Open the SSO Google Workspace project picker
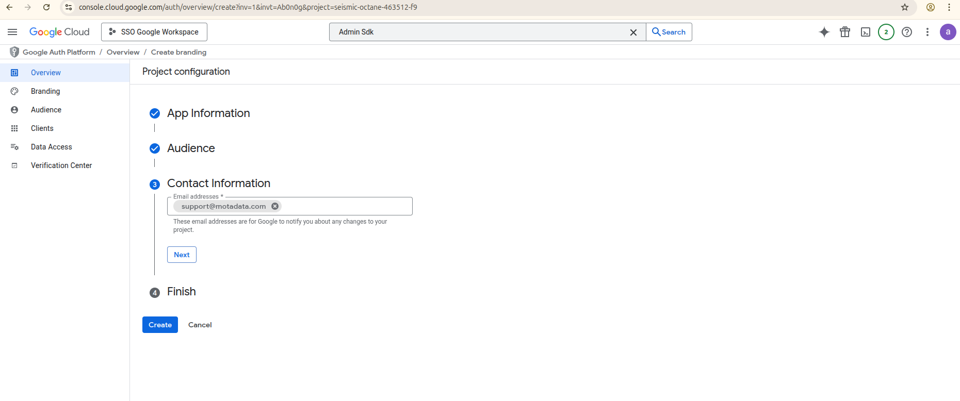 (x=154, y=32)
